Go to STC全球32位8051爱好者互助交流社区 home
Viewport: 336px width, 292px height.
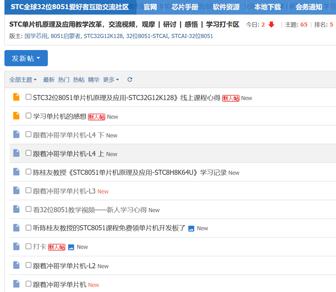click(70, 7)
